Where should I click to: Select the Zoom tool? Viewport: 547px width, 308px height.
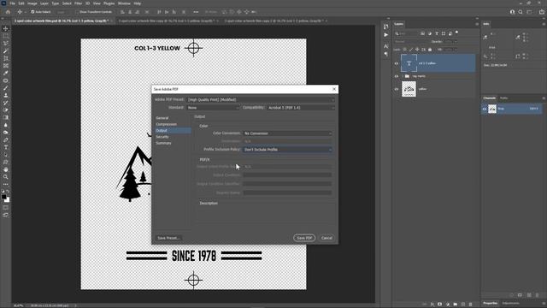pos(6,177)
